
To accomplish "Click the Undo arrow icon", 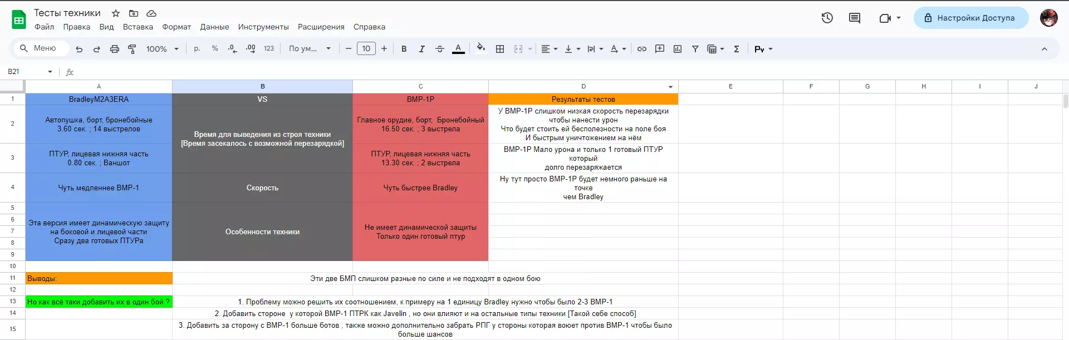I will (x=79, y=49).
